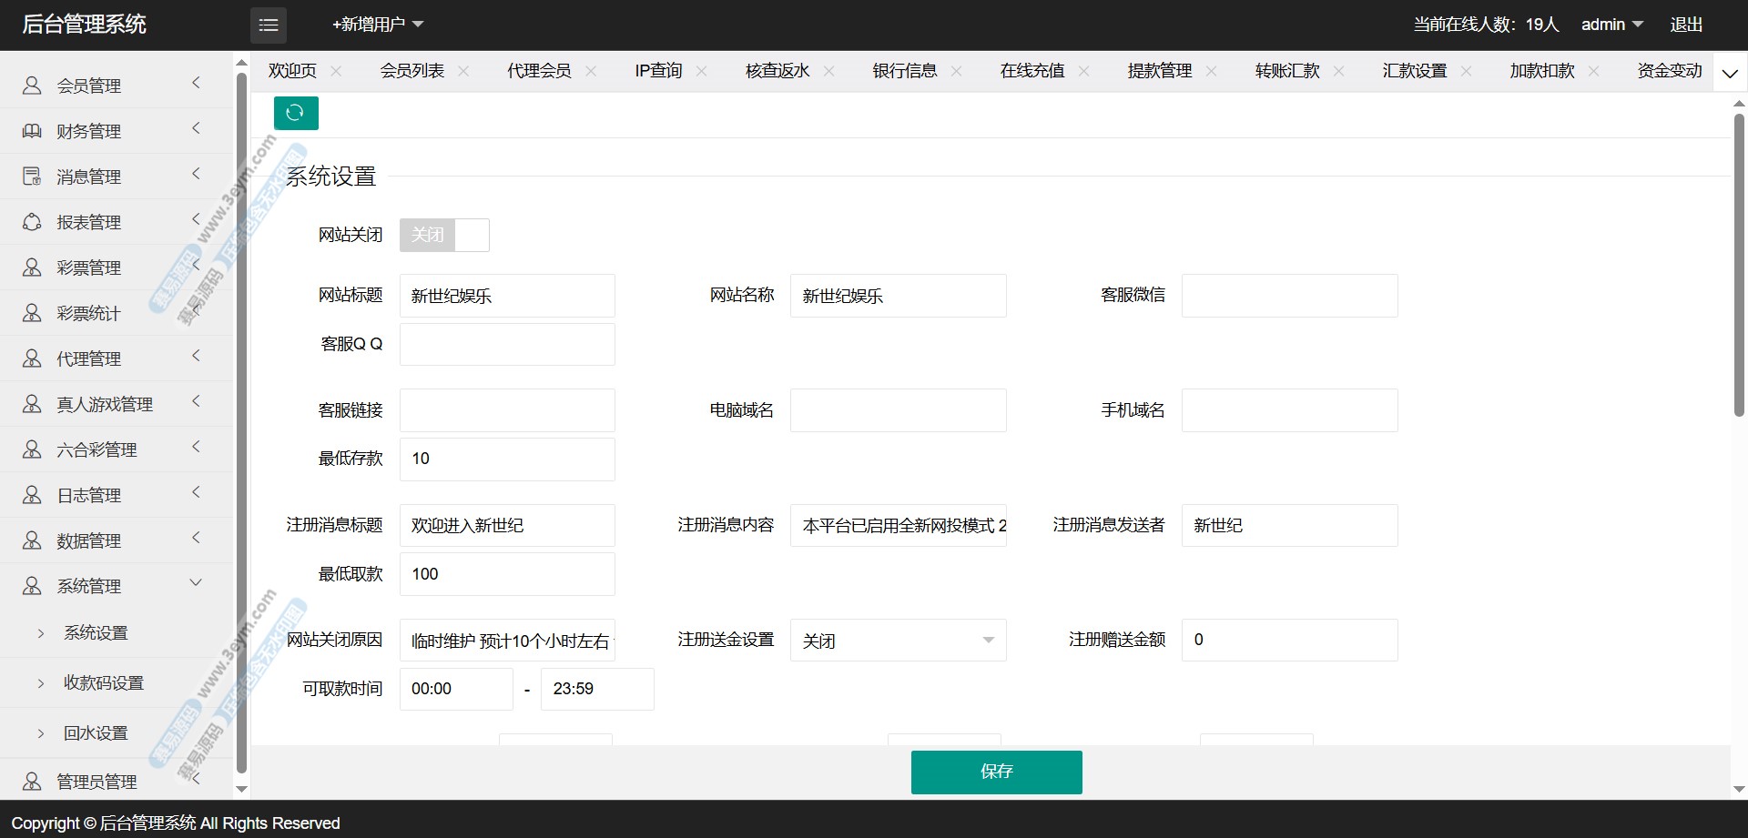Click the 报表管理 icon in sidebar

point(32,222)
